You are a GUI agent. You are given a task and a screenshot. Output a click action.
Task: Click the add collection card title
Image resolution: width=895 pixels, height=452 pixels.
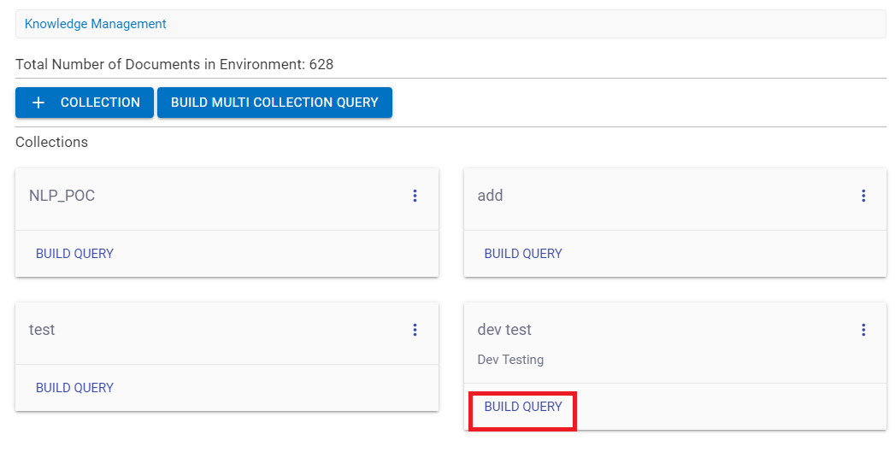click(x=490, y=196)
